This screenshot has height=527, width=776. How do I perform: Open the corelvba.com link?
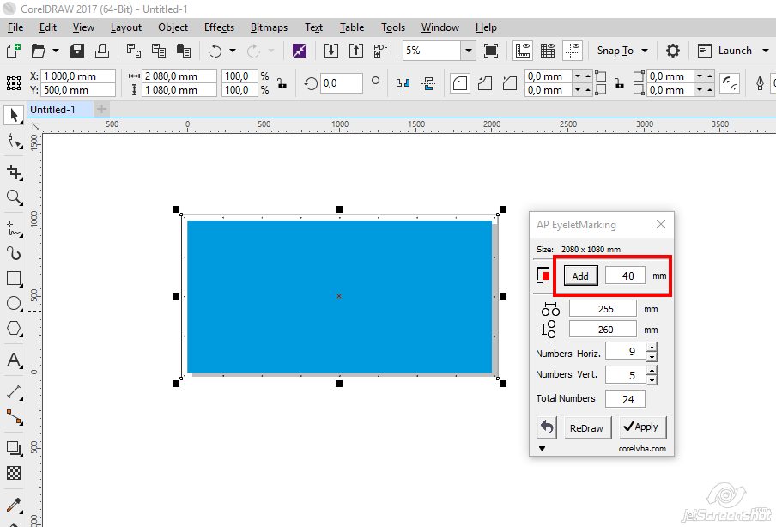pyautogui.click(x=642, y=449)
